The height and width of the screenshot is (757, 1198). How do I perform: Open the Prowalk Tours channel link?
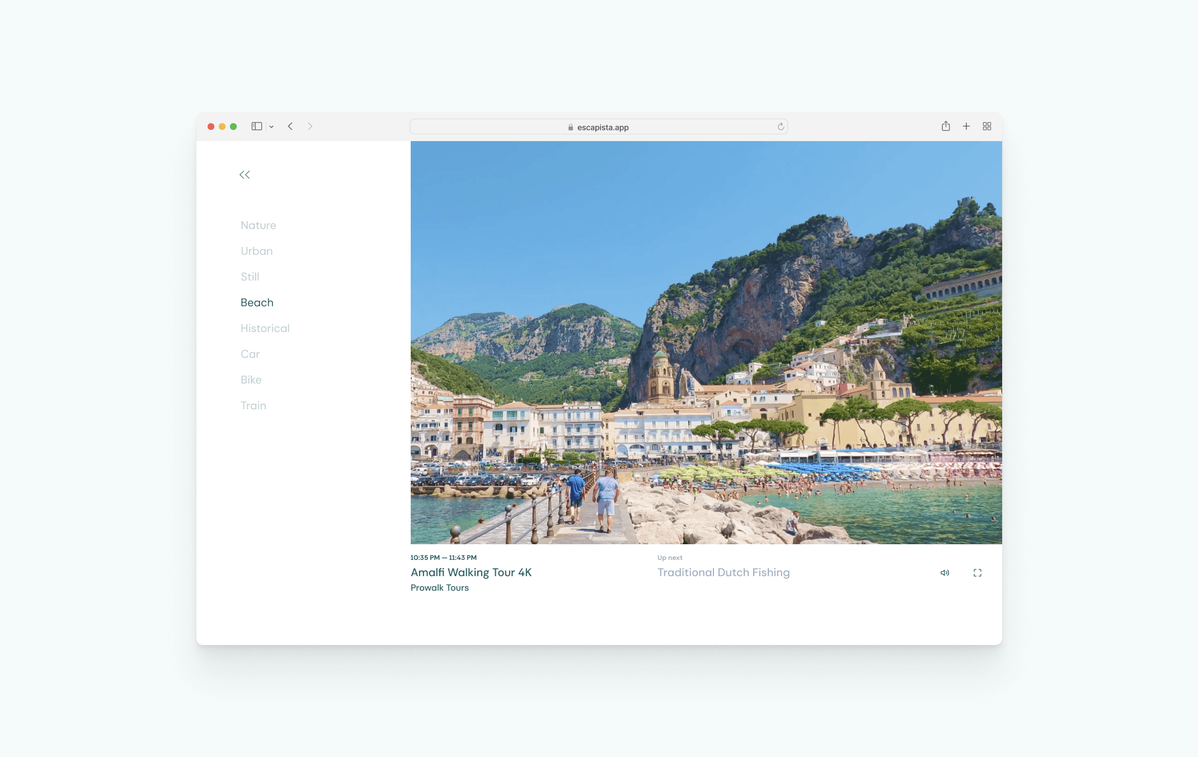pos(439,587)
